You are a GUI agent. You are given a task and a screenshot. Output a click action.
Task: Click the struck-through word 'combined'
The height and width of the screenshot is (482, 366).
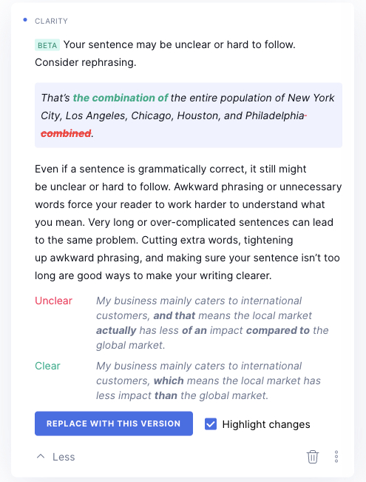66,133
